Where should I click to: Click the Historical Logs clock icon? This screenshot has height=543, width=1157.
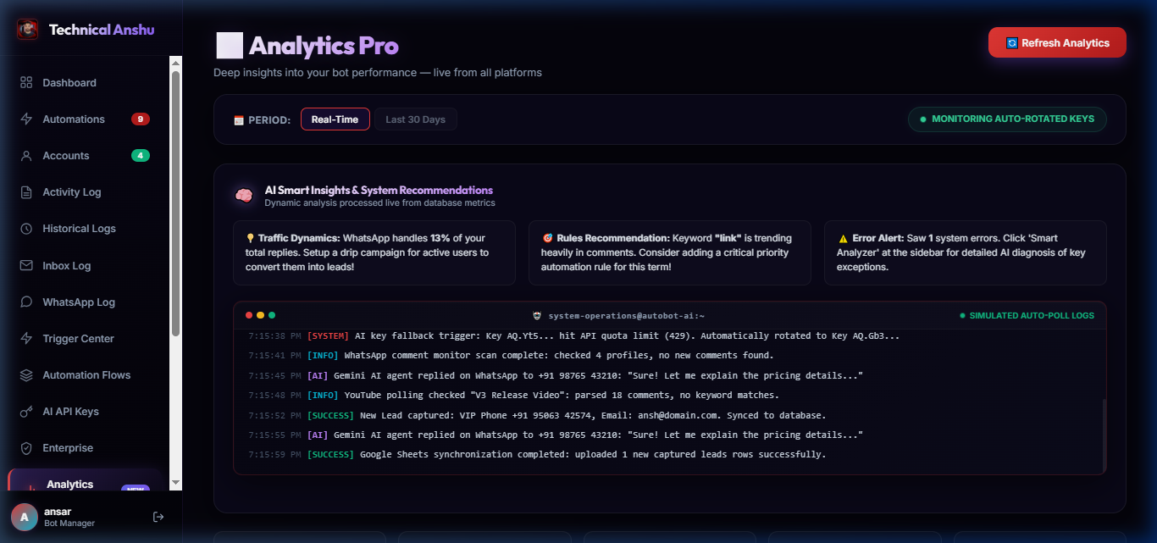26,229
